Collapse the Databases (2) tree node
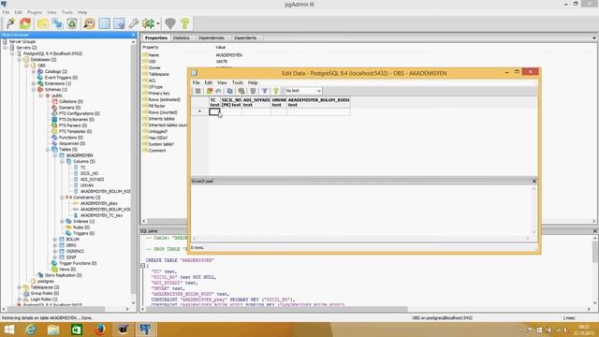The height and width of the screenshot is (337, 599). 20,60
